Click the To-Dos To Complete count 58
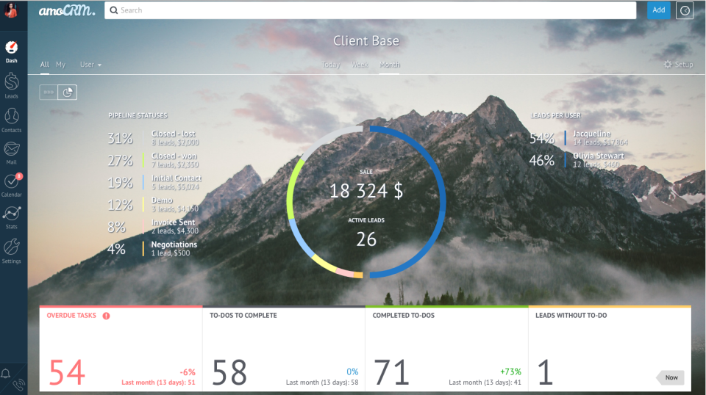706x395 pixels. click(229, 372)
